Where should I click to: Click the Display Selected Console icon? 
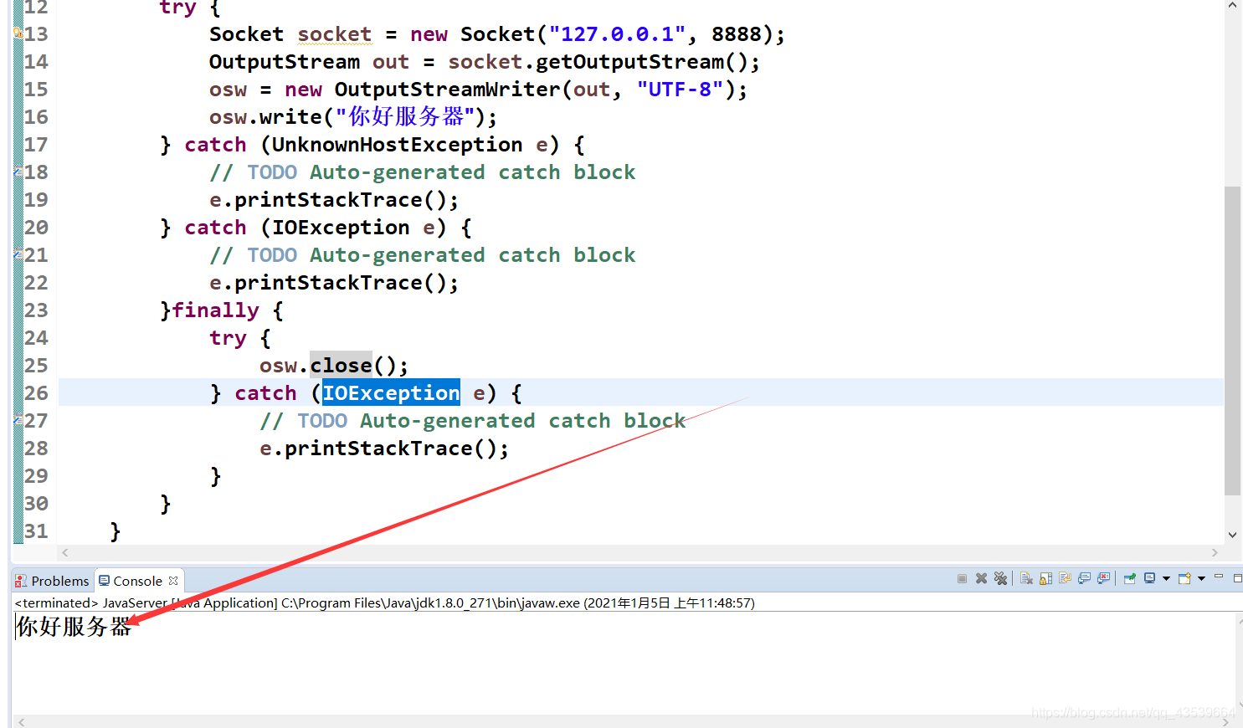(x=1150, y=579)
